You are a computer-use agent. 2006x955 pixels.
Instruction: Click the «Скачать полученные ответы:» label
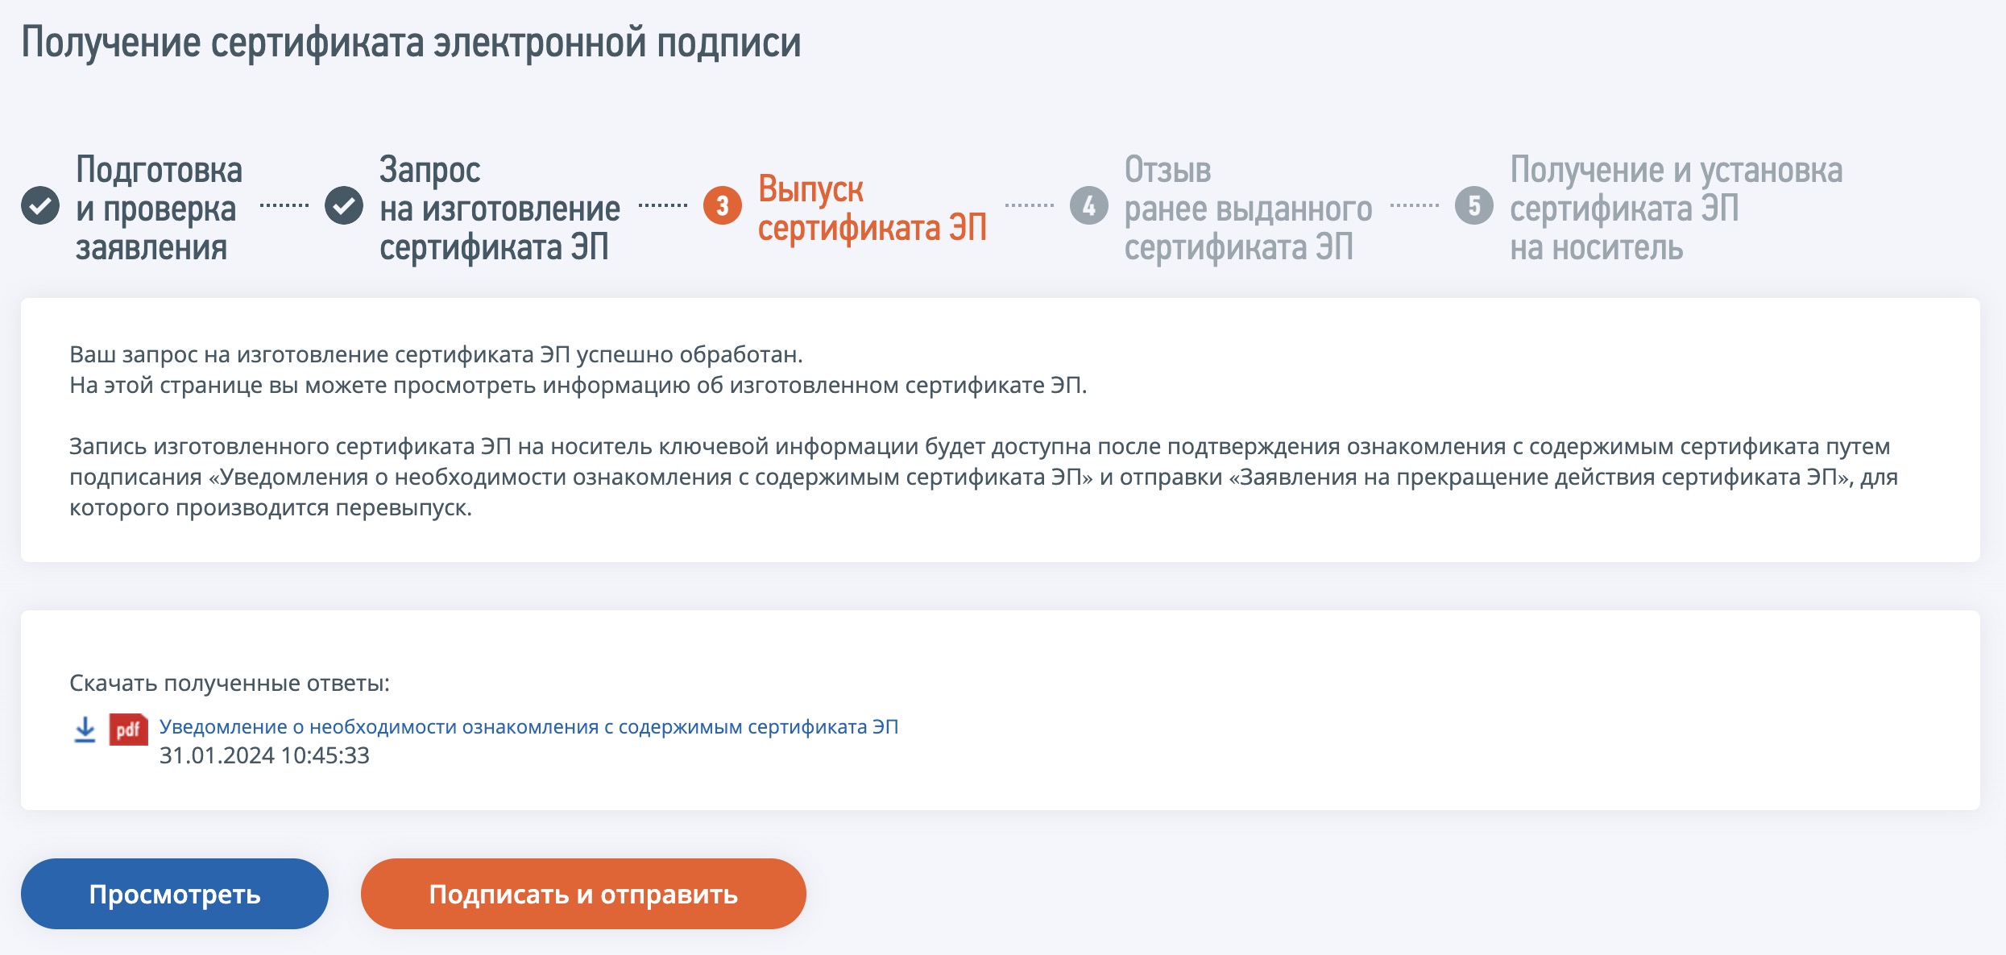pos(230,683)
